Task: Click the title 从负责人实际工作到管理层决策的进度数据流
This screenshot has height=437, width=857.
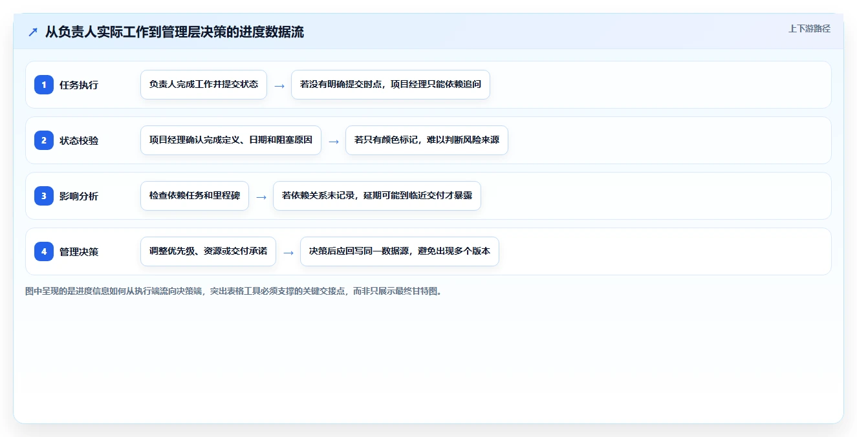Action: tap(175, 32)
